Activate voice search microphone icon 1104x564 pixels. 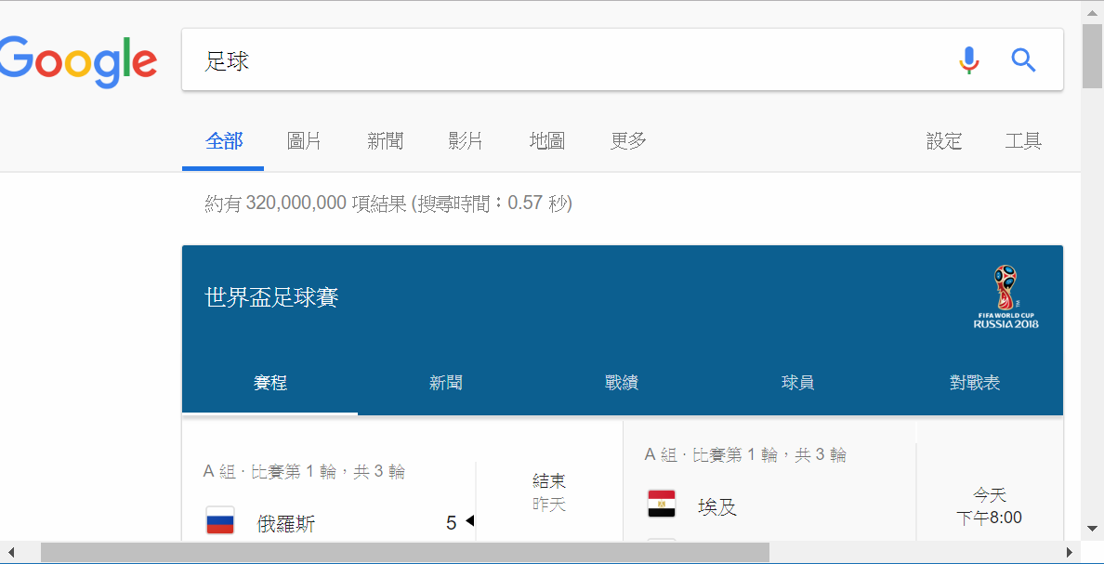(969, 60)
